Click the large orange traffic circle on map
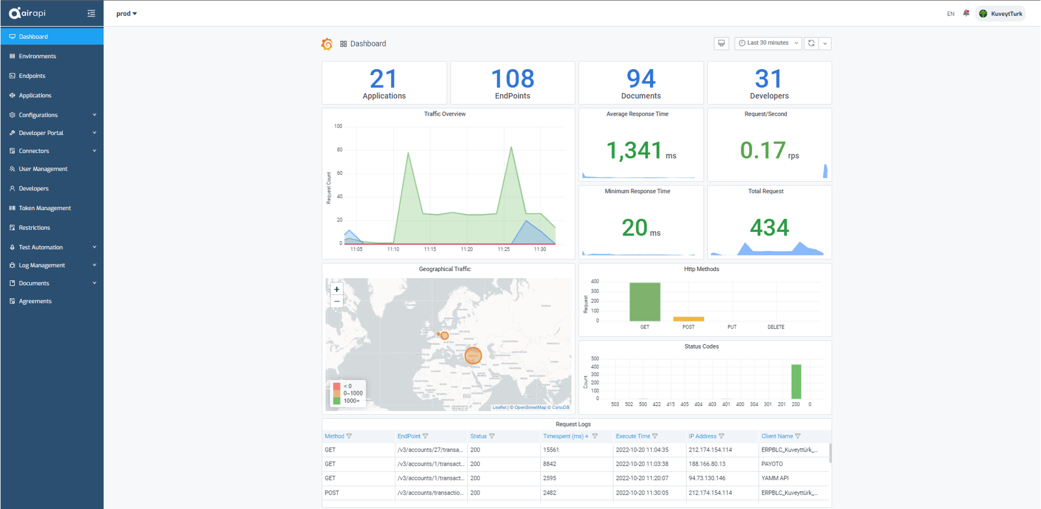 point(473,355)
